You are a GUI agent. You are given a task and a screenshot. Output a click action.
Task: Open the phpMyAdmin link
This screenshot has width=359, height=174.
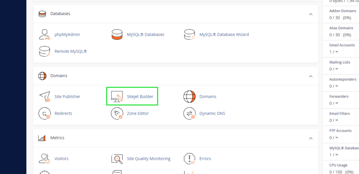tap(67, 35)
